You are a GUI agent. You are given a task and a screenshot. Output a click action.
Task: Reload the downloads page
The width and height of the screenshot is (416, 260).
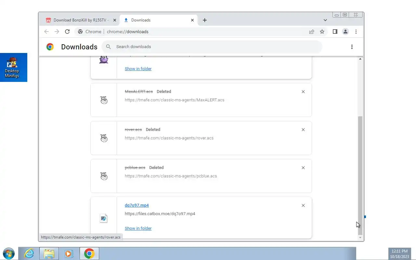tap(67, 32)
